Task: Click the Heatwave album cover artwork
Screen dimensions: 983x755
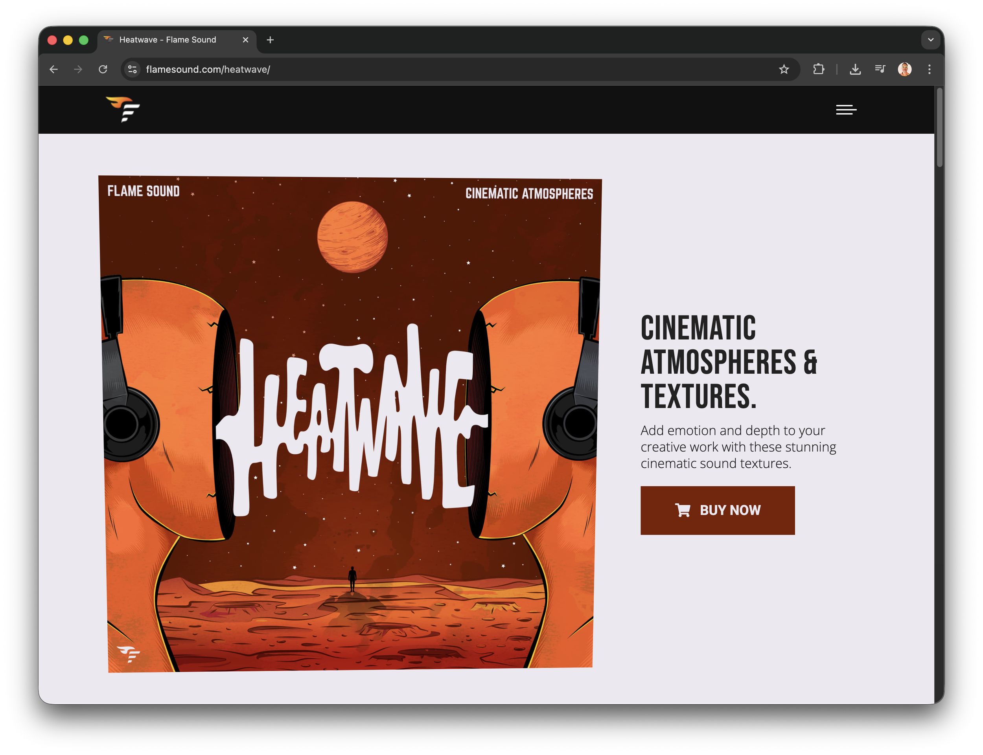Action: (350, 423)
